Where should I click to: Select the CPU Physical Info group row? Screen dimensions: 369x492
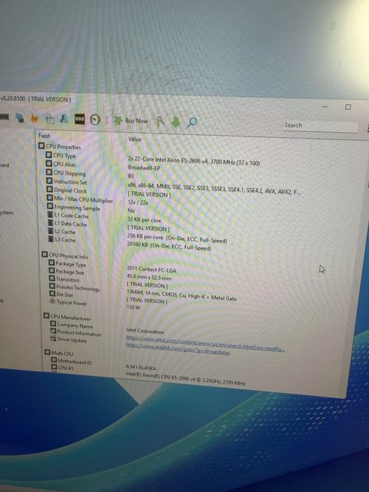[65, 255]
